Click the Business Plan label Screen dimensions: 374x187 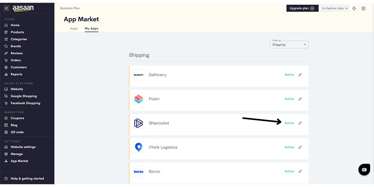[x=70, y=8]
